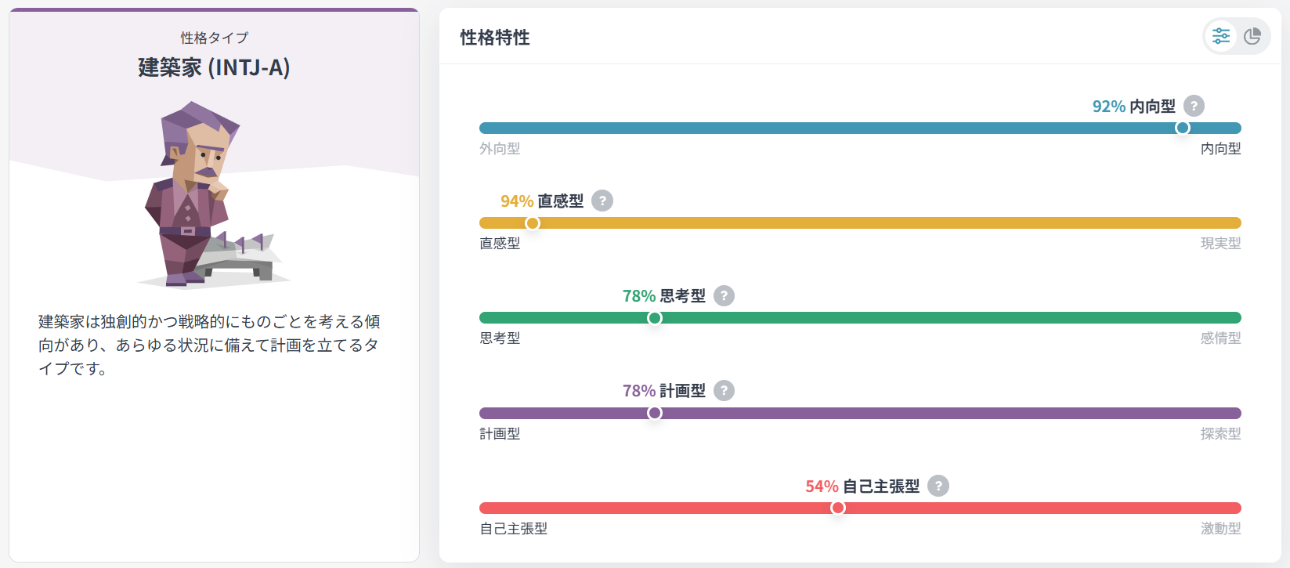The width and height of the screenshot is (1290, 568).
Task: Open help icon beside 内向型
Action: (1194, 106)
